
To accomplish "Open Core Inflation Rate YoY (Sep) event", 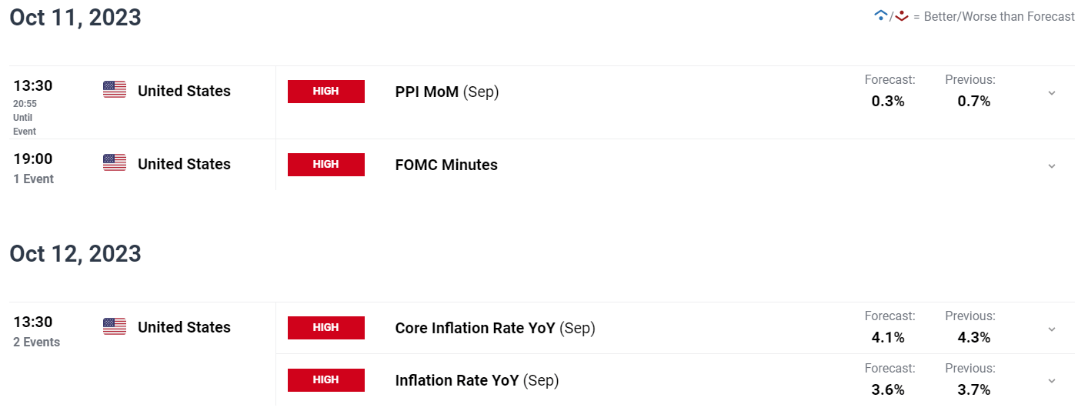I will (495, 328).
